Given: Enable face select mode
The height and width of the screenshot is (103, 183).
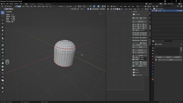Looking at the screenshot, I should coord(20,6).
